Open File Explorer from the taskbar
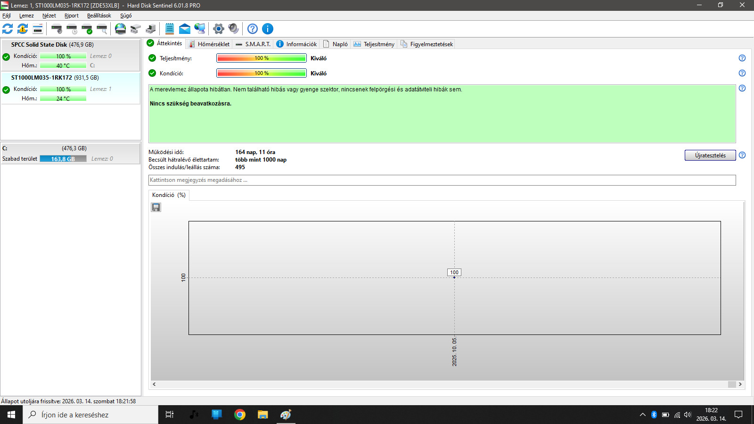The width and height of the screenshot is (754, 424). pyautogui.click(x=262, y=415)
